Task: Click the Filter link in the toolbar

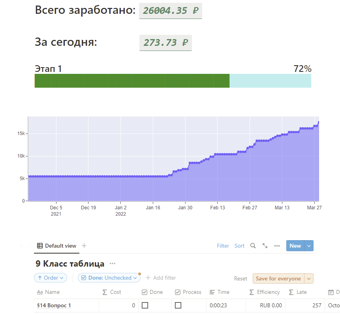Action: (223, 246)
